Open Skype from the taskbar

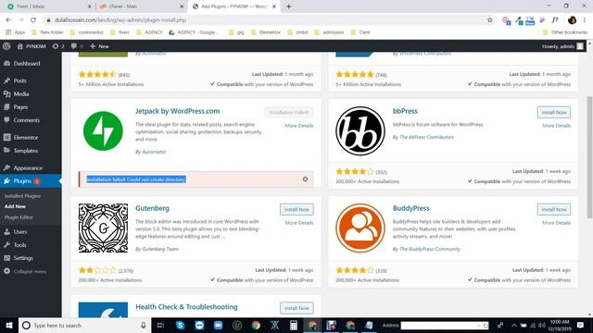[180, 325]
